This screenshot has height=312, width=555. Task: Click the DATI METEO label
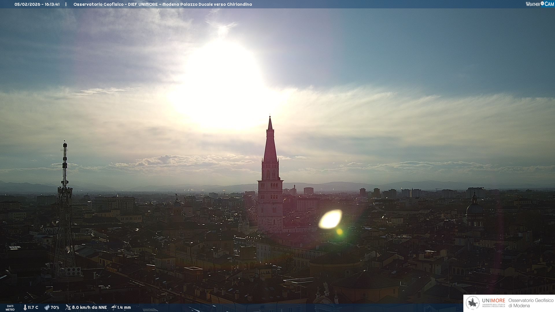coord(10,308)
